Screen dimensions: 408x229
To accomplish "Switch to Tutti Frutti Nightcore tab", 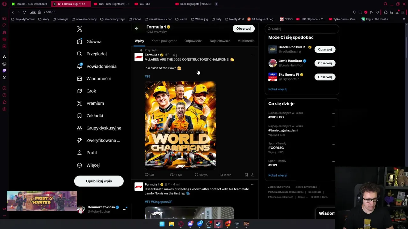I will (x=112, y=4).
